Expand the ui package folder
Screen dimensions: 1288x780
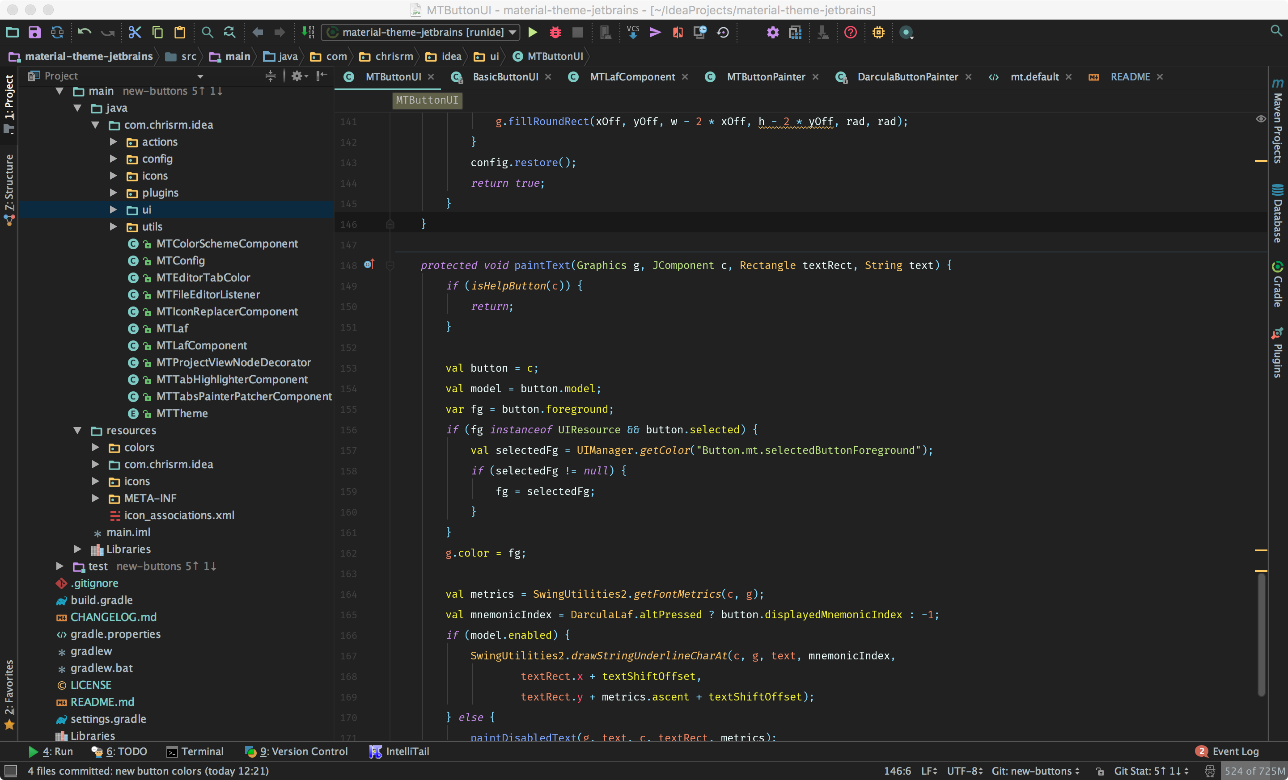click(113, 210)
